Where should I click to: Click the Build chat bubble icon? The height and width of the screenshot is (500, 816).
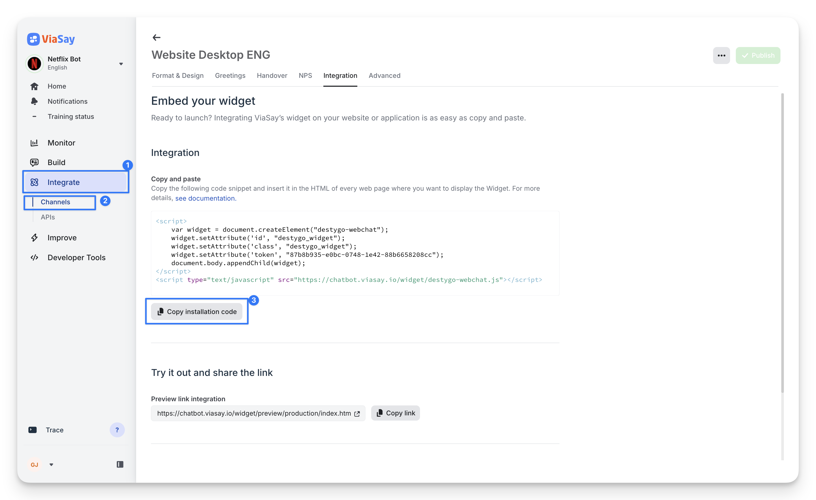[34, 162]
